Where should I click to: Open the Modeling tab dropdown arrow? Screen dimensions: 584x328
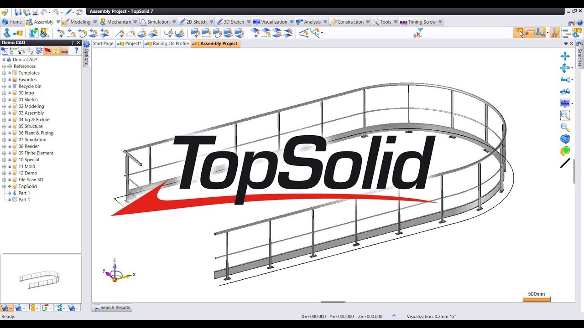[95, 22]
